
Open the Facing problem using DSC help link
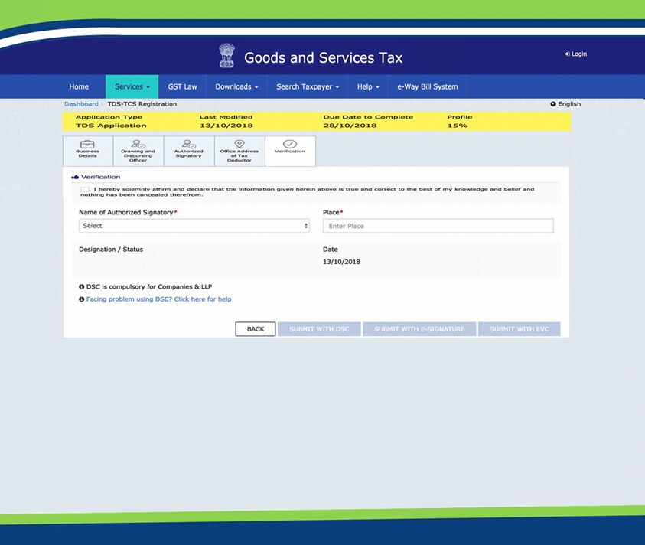click(159, 299)
